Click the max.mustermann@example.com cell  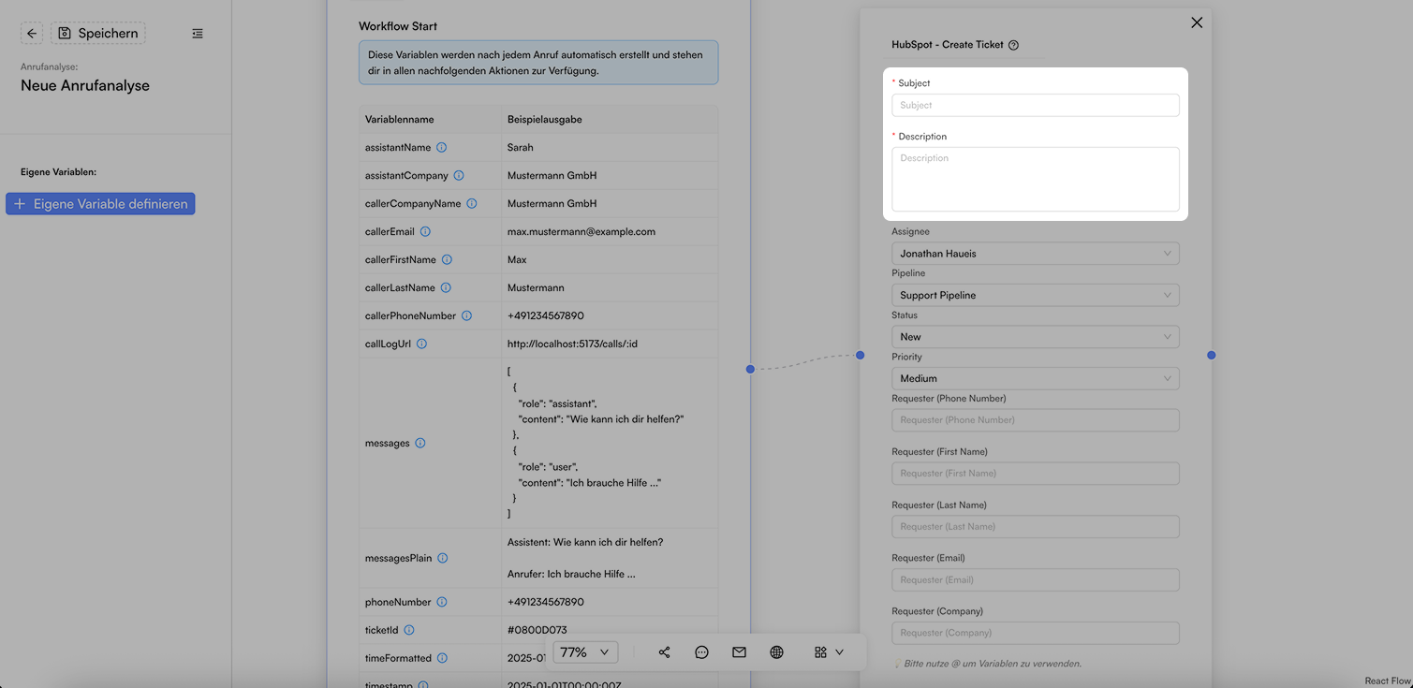pos(581,231)
